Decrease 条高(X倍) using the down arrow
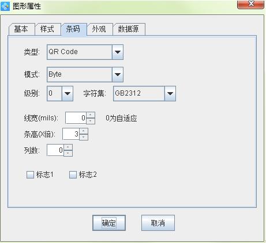 coord(84,137)
